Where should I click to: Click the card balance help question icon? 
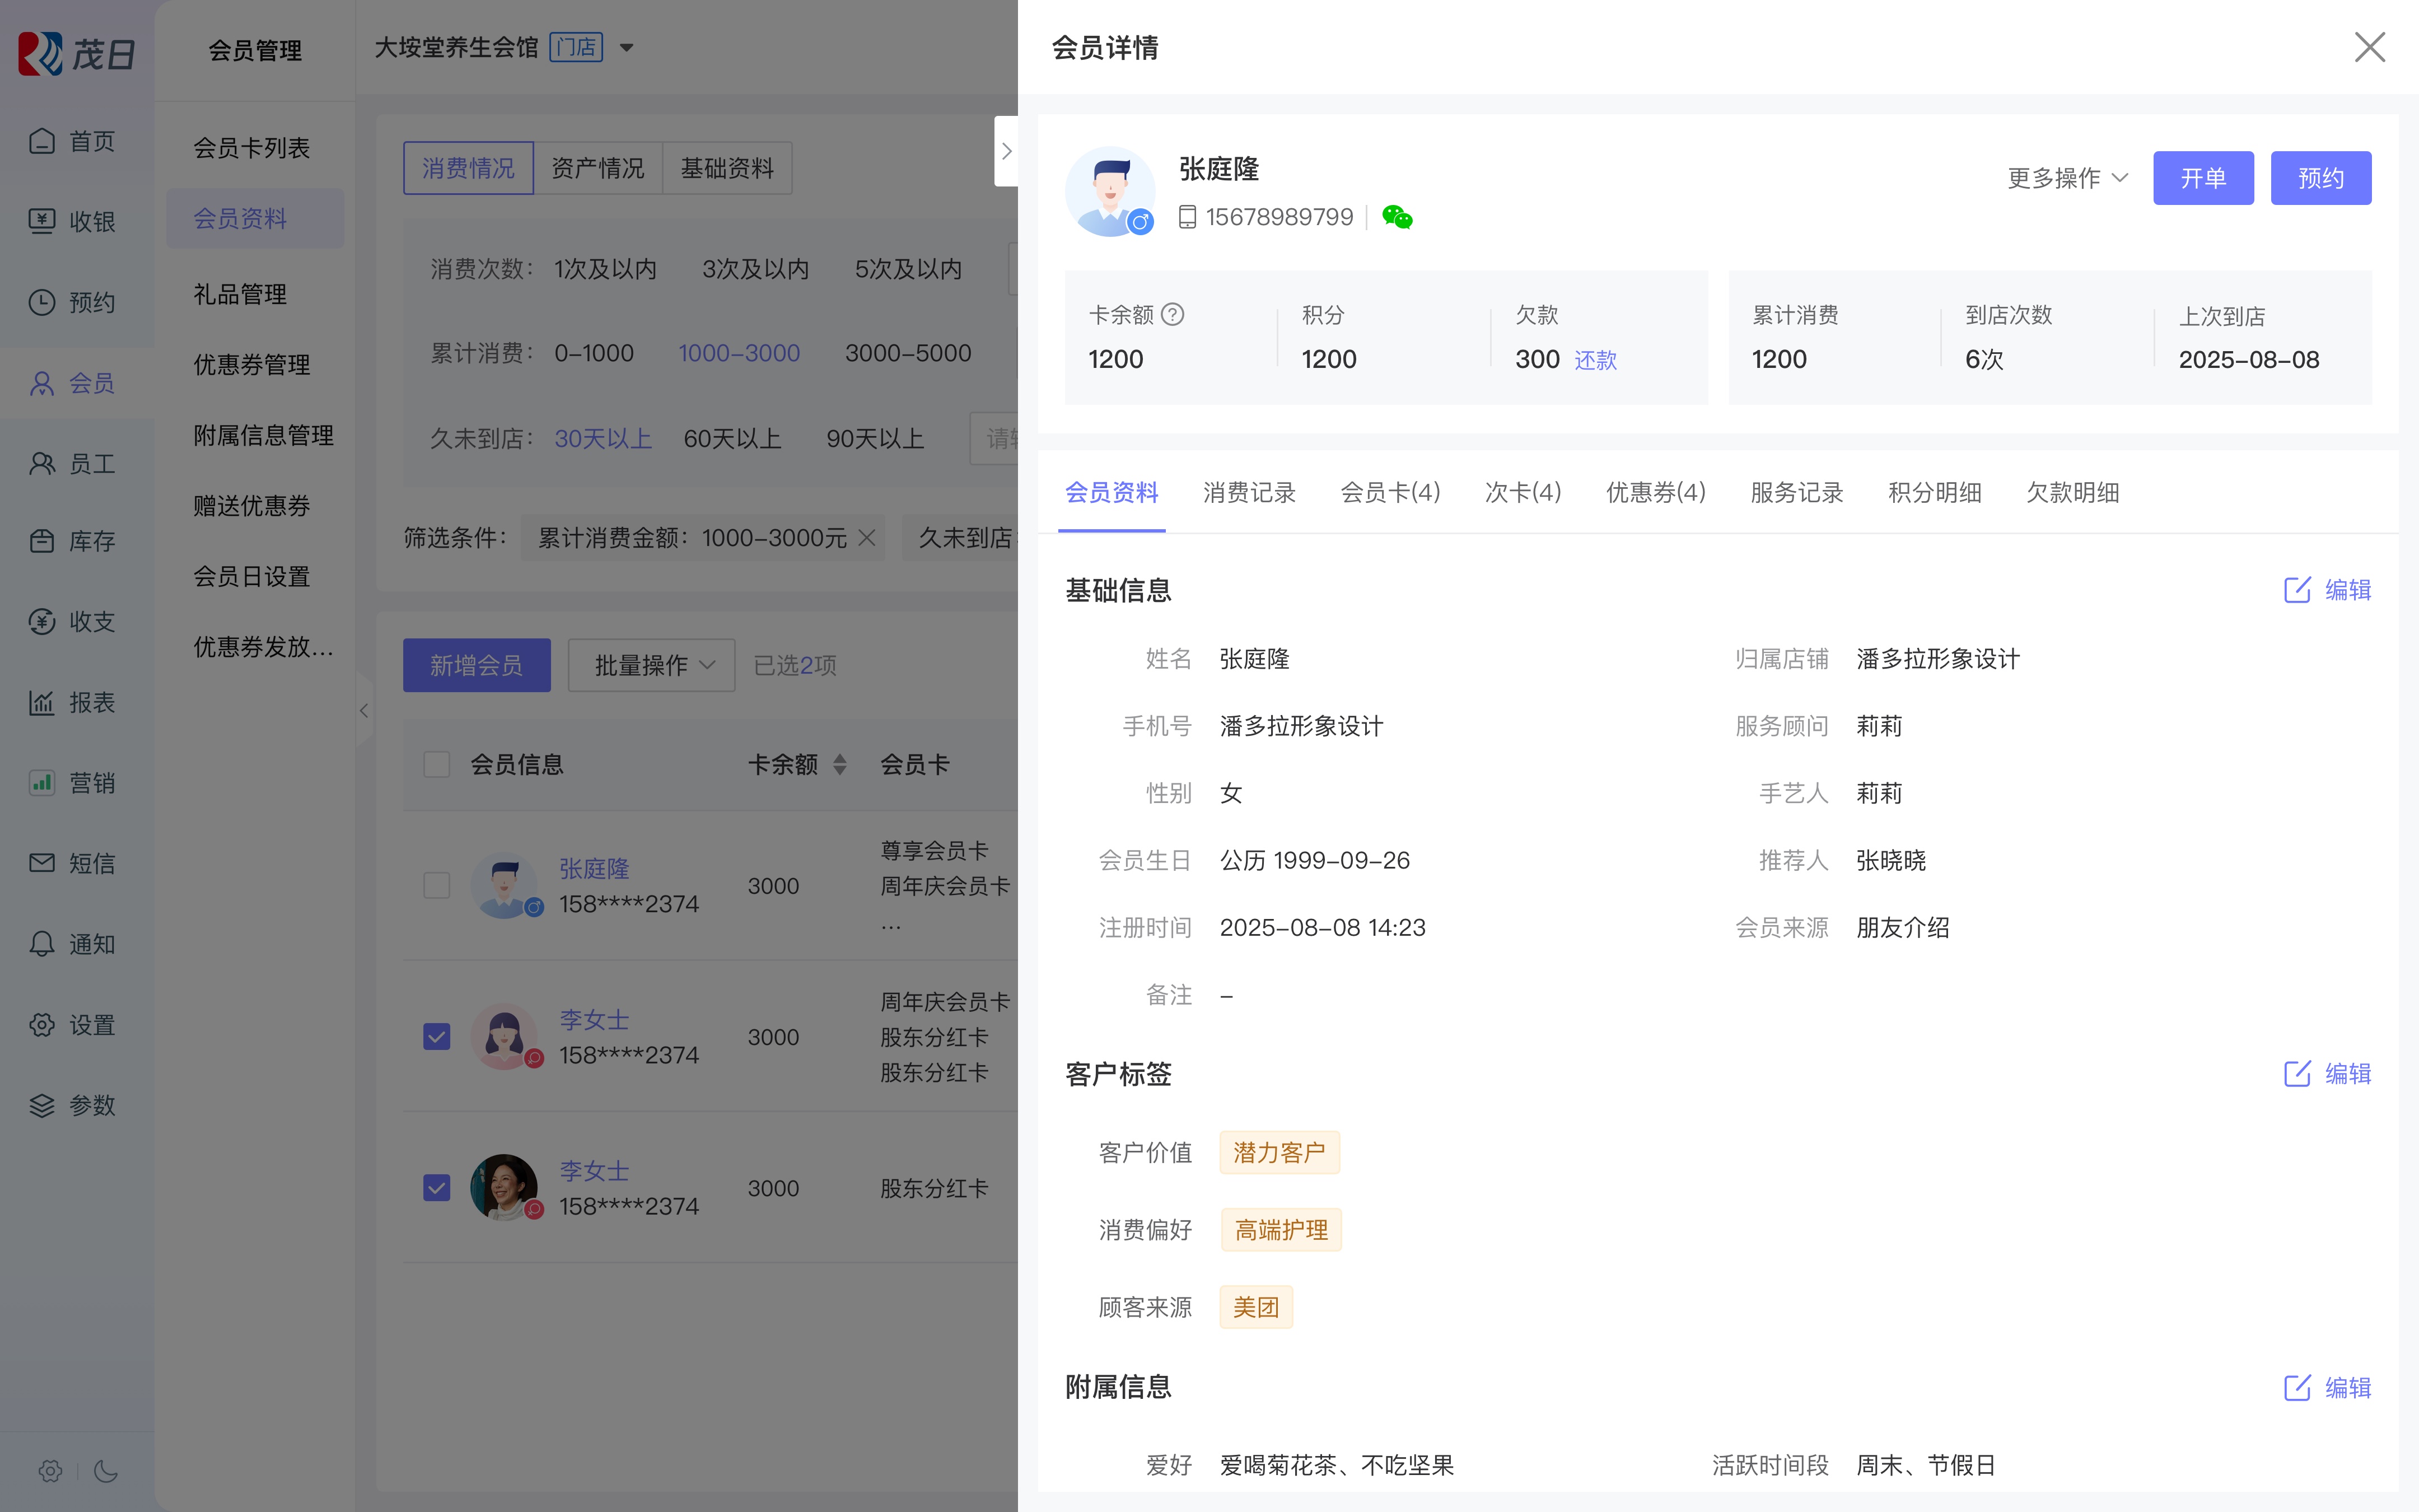point(1174,315)
